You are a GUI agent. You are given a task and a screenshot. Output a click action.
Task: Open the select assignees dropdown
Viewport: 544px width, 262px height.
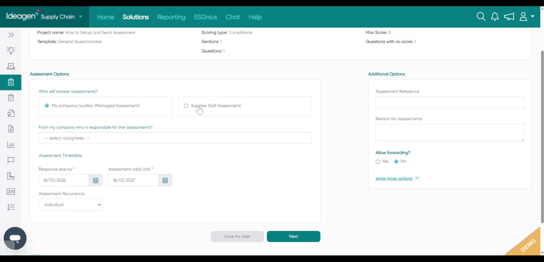click(175, 138)
